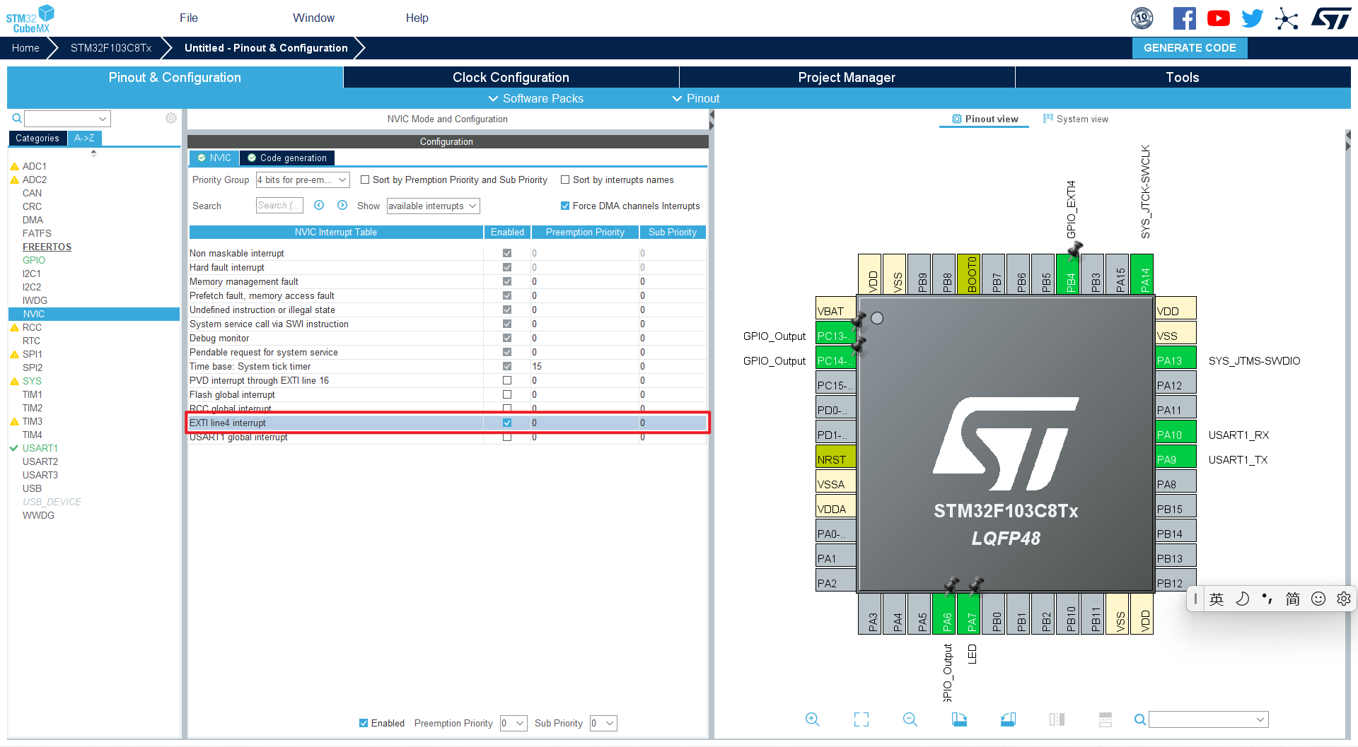Click the NVIC search input field

click(279, 205)
